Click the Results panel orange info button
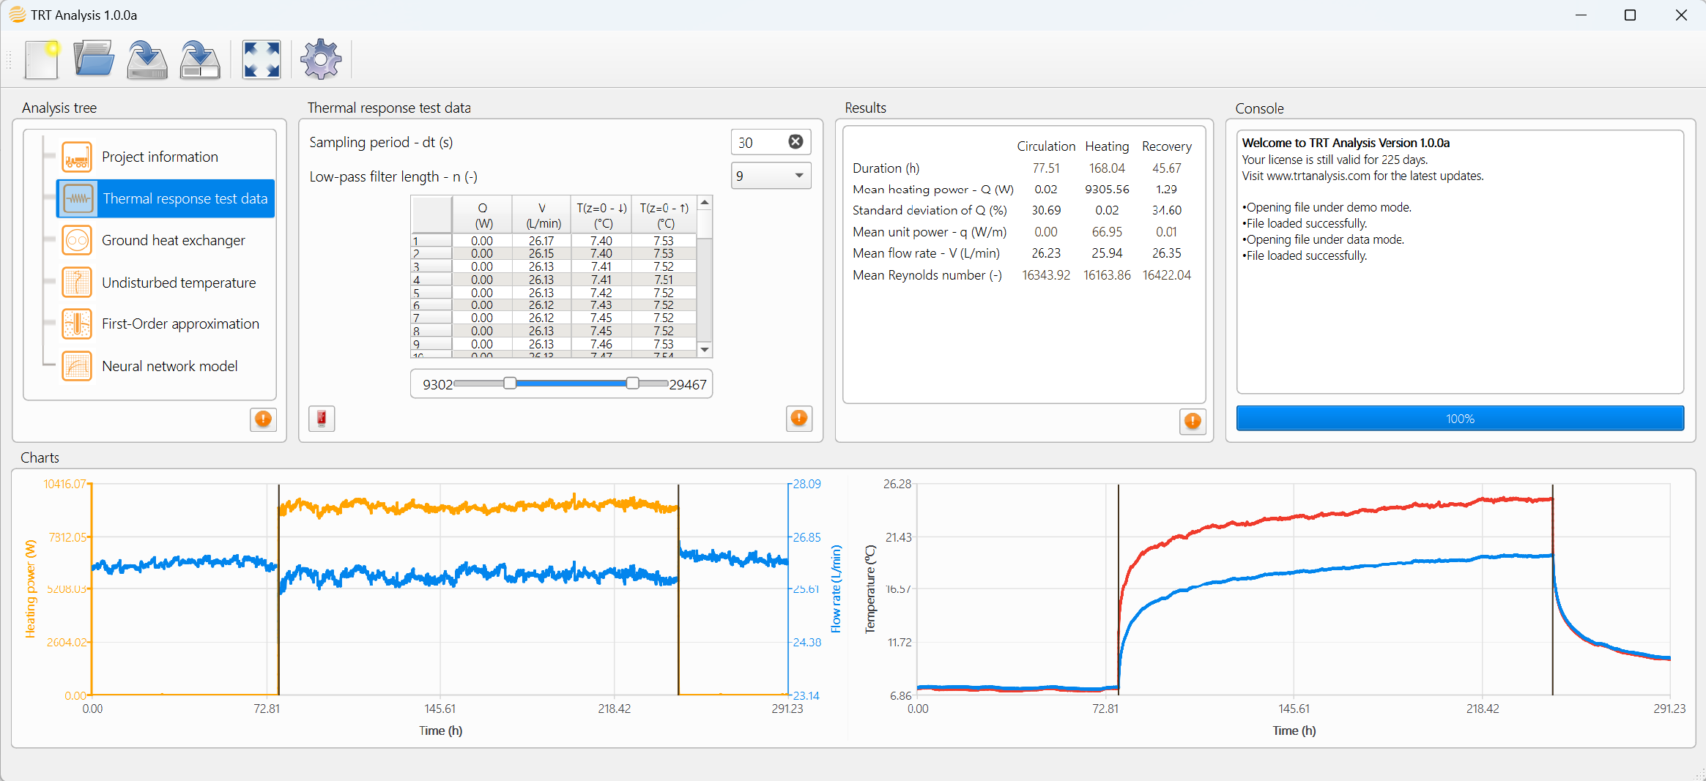Image resolution: width=1706 pixels, height=781 pixels. tap(1193, 421)
